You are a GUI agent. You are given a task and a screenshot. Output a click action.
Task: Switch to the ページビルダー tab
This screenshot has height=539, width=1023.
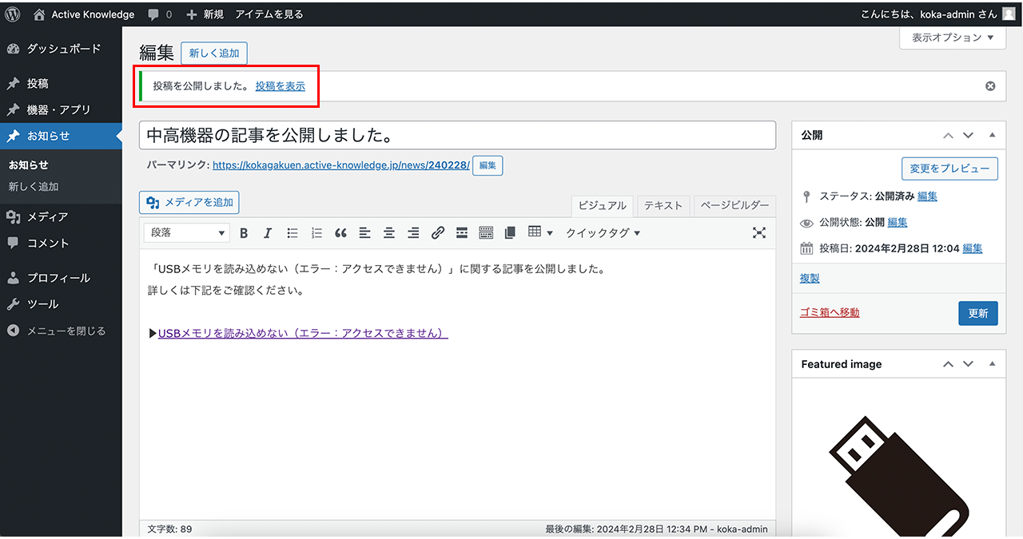[734, 206]
